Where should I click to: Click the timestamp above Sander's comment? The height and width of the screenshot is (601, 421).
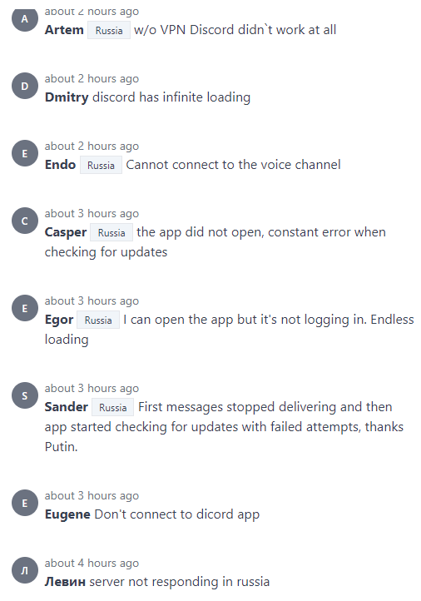pos(92,388)
